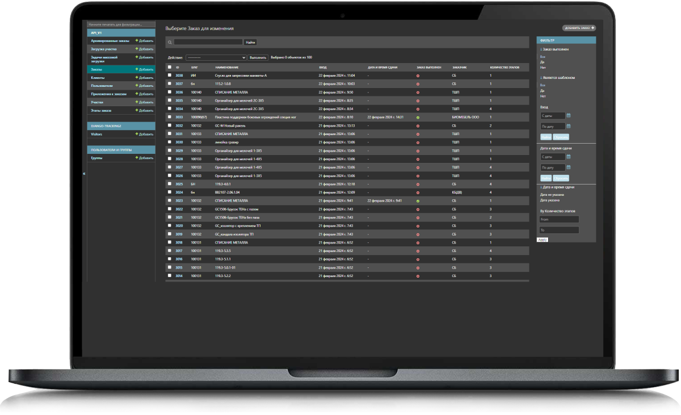This screenshot has width=681, height=415.
Task: Open calendar for Вход 'С даты' field
Action: point(569,116)
